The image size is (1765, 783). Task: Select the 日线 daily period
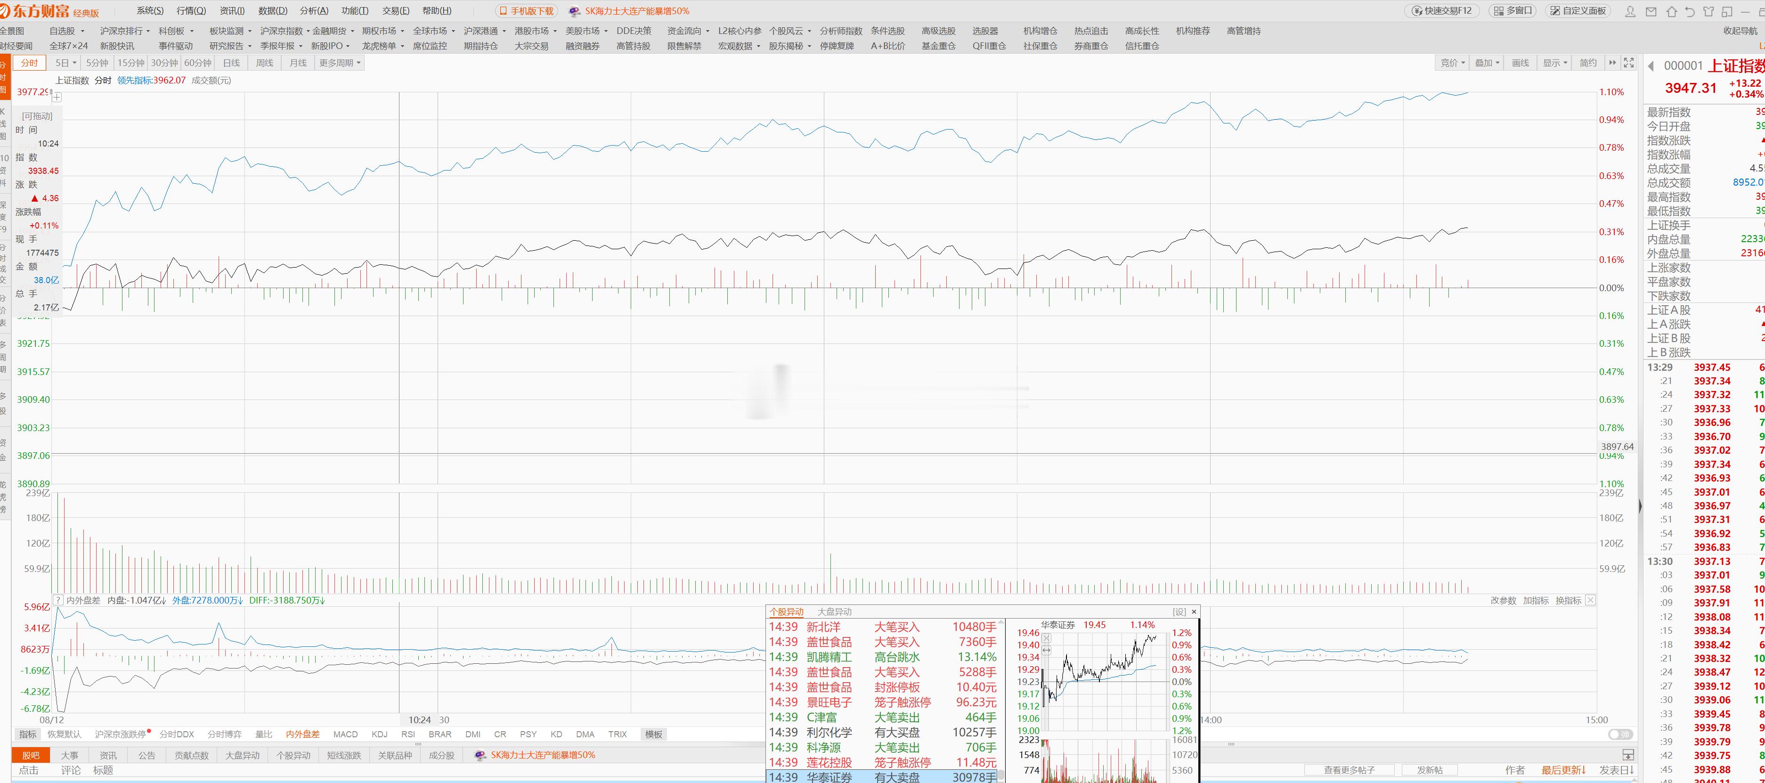[x=232, y=63]
